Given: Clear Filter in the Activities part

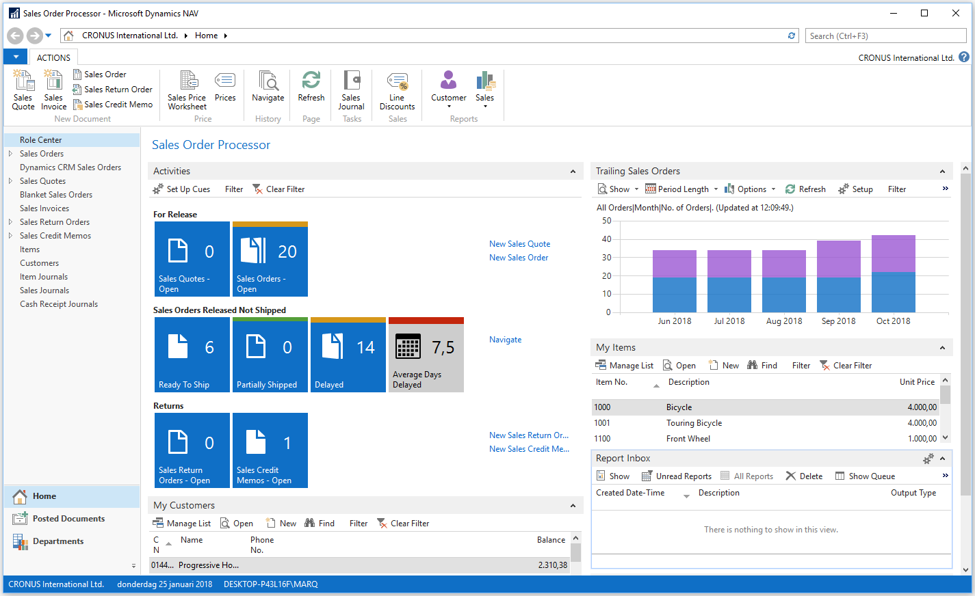Looking at the screenshot, I should point(278,189).
